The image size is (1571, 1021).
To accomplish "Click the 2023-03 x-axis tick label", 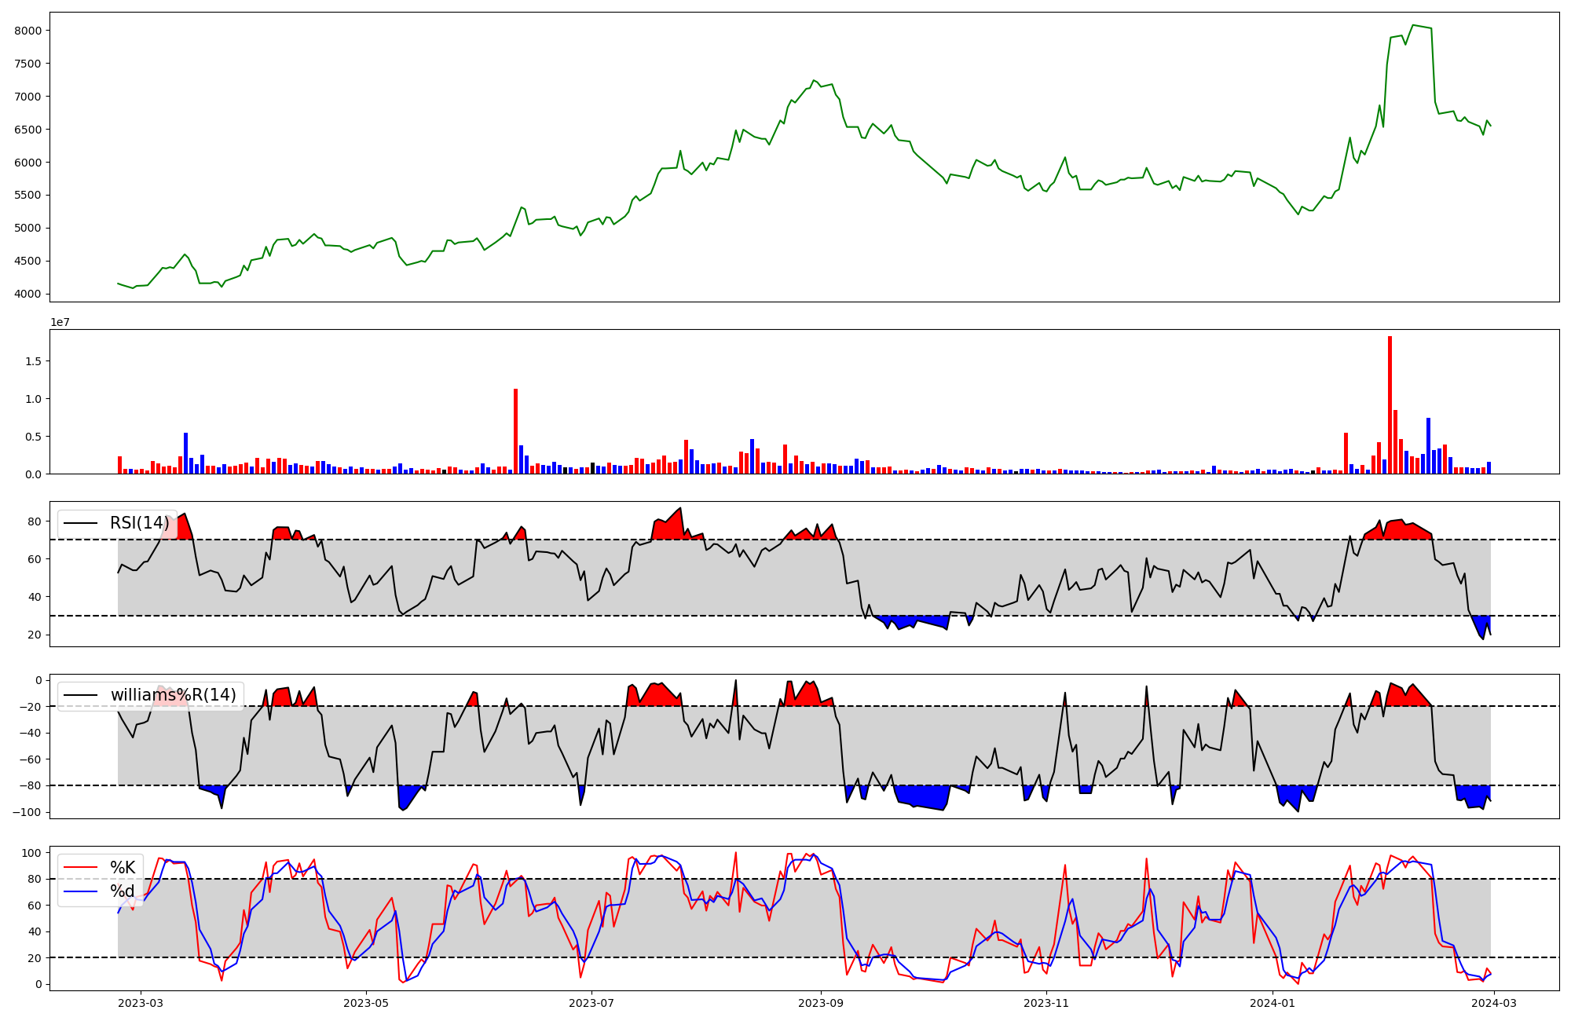I will point(141,1003).
